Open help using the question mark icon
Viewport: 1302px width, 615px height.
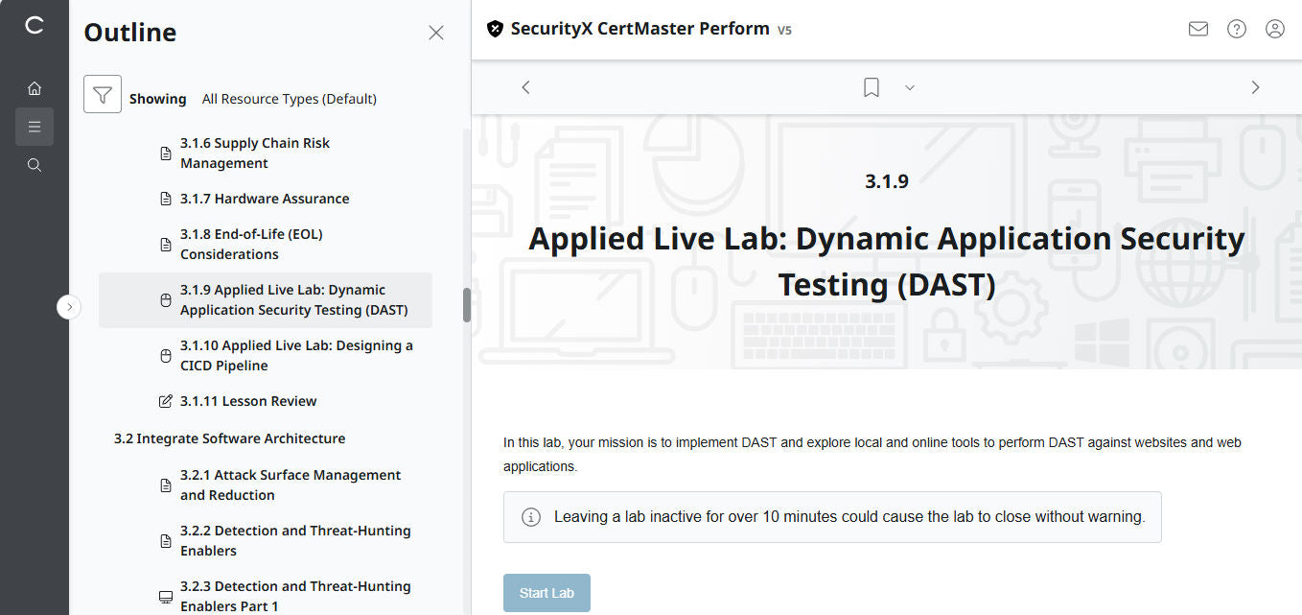1236,29
